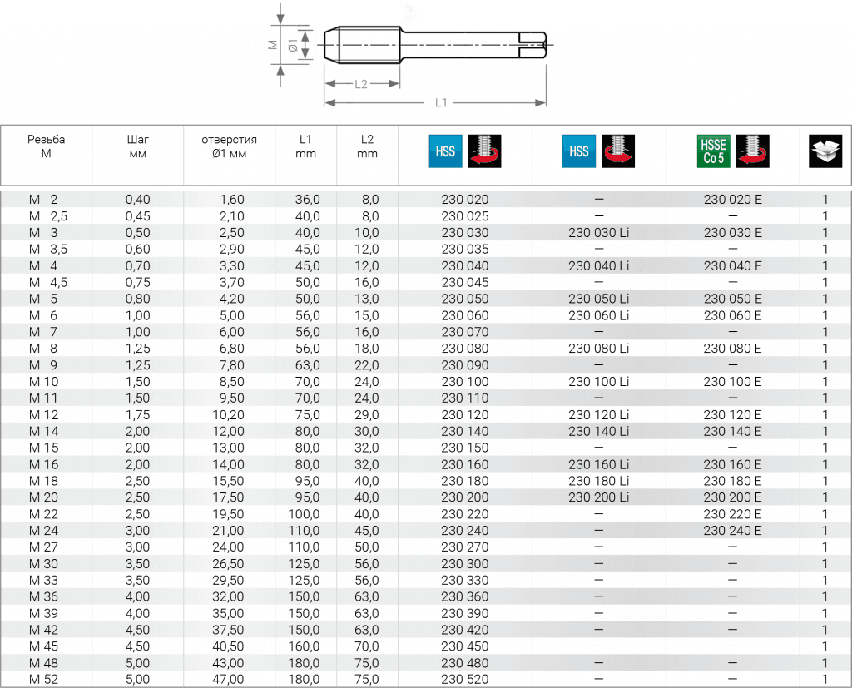Image resolution: width=852 pixels, height=688 pixels.
Task: Click the tap dimension diagram
Action: point(412,54)
